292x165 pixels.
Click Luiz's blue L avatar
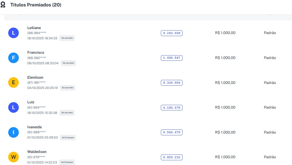tap(13, 107)
